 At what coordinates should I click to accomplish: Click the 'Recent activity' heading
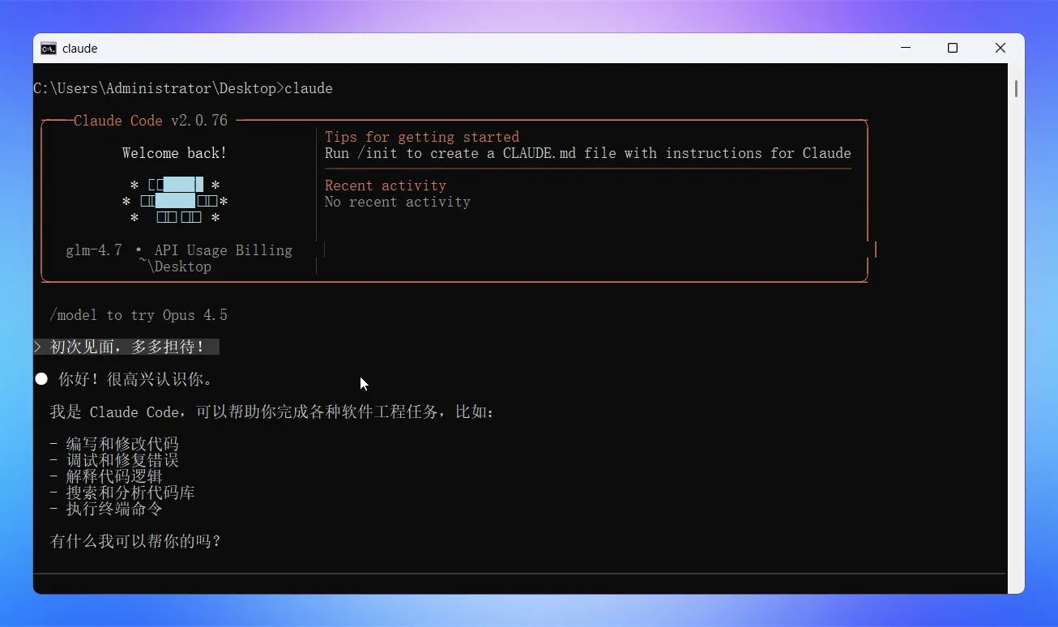(x=386, y=186)
